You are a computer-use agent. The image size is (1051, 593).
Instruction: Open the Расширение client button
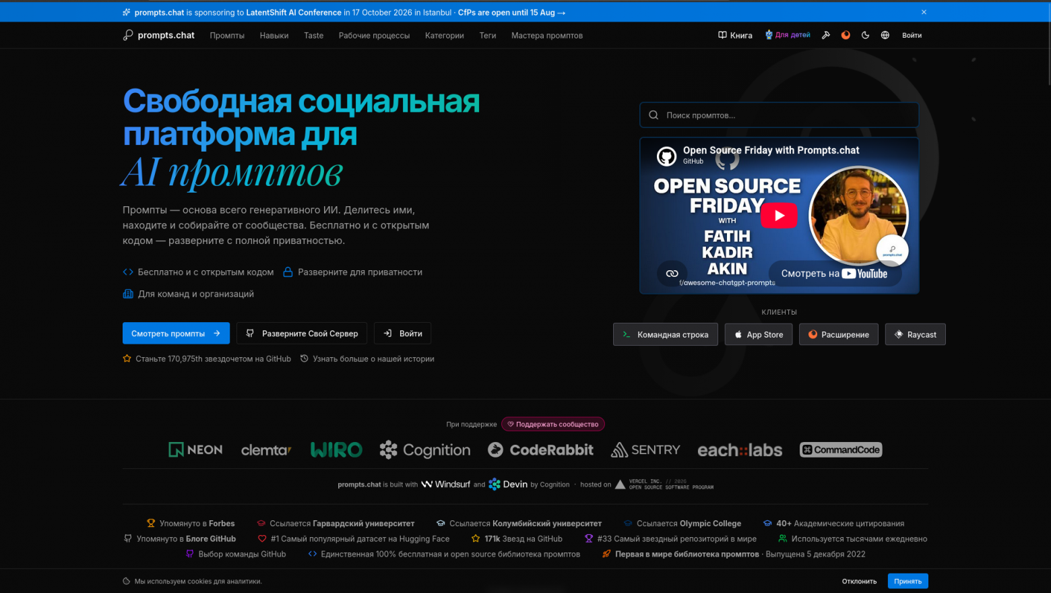(839, 334)
